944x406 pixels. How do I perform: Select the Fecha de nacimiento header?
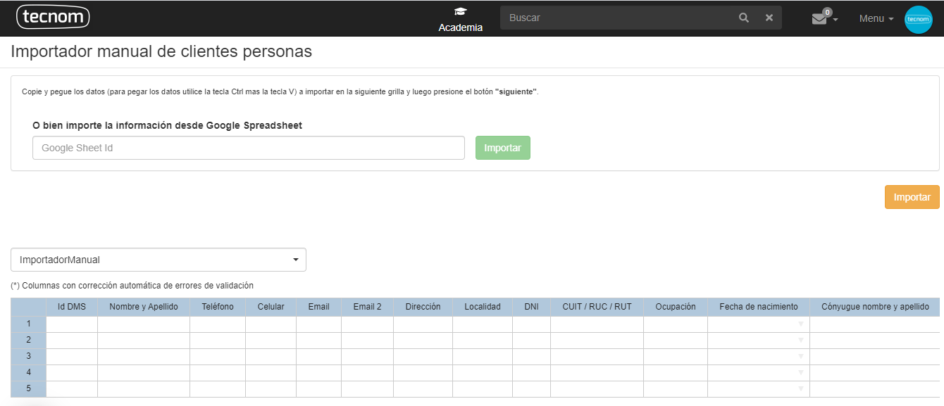(759, 307)
